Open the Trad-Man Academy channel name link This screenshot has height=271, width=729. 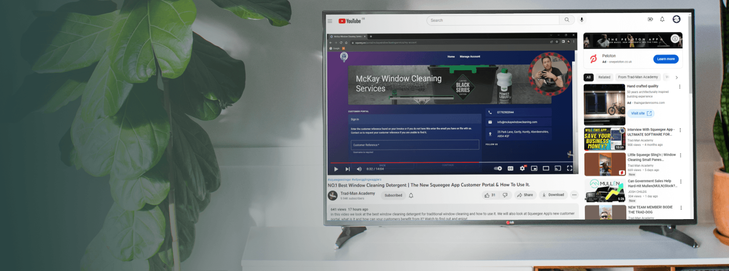(358, 193)
